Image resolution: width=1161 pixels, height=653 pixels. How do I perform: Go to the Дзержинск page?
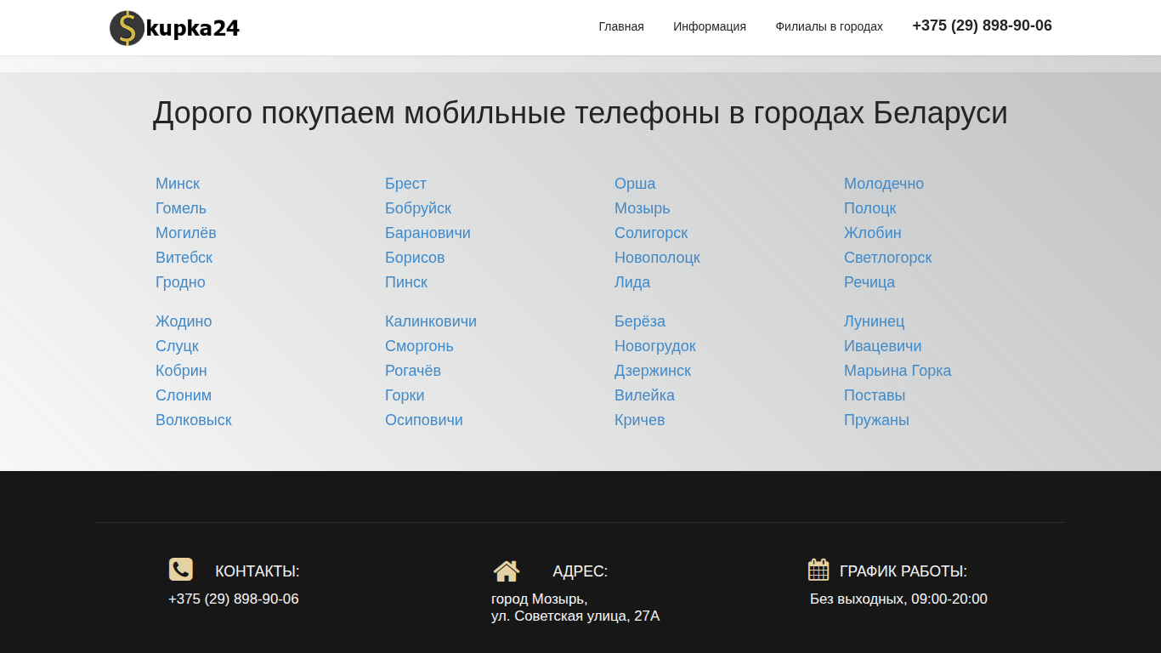pyautogui.click(x=653, y=371)
